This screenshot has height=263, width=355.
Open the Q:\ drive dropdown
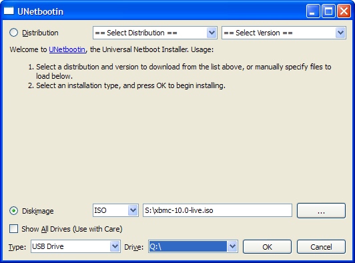pyautogui.click(x=193, y=246)
